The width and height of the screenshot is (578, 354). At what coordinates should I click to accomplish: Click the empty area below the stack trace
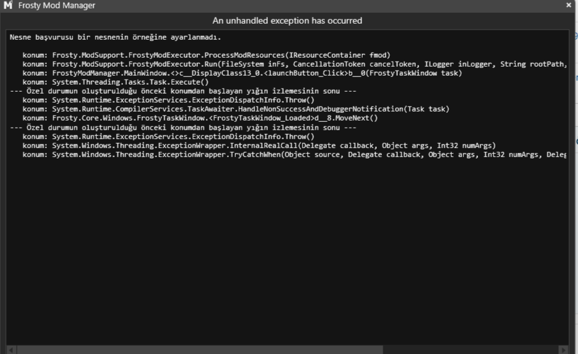click(288, 257)
